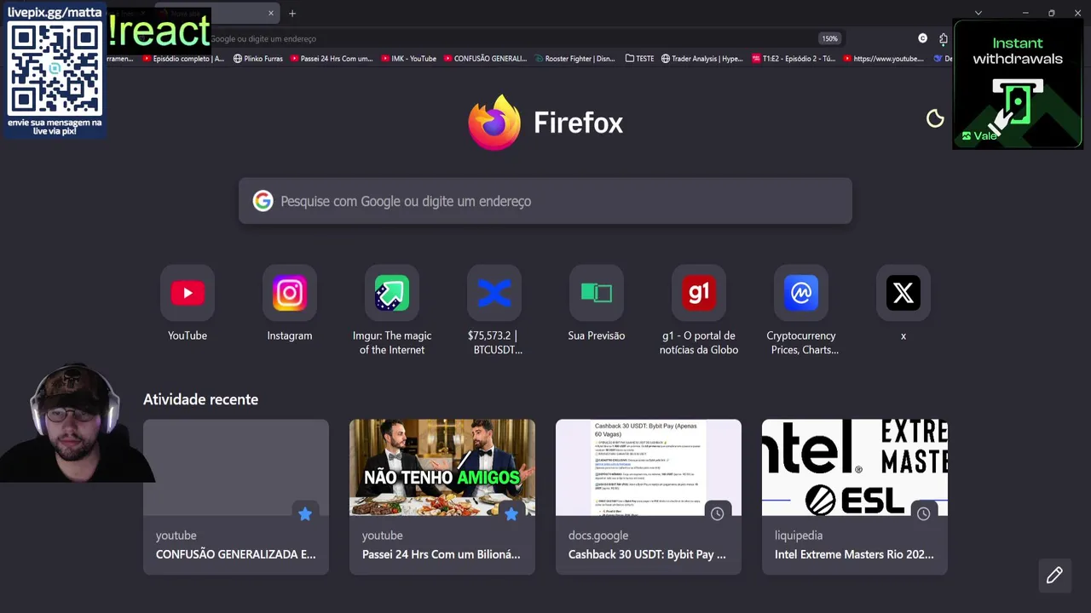Click the 'liquipedia' source label
Viewport: 1091px width, 613px height.
point(799,536)
